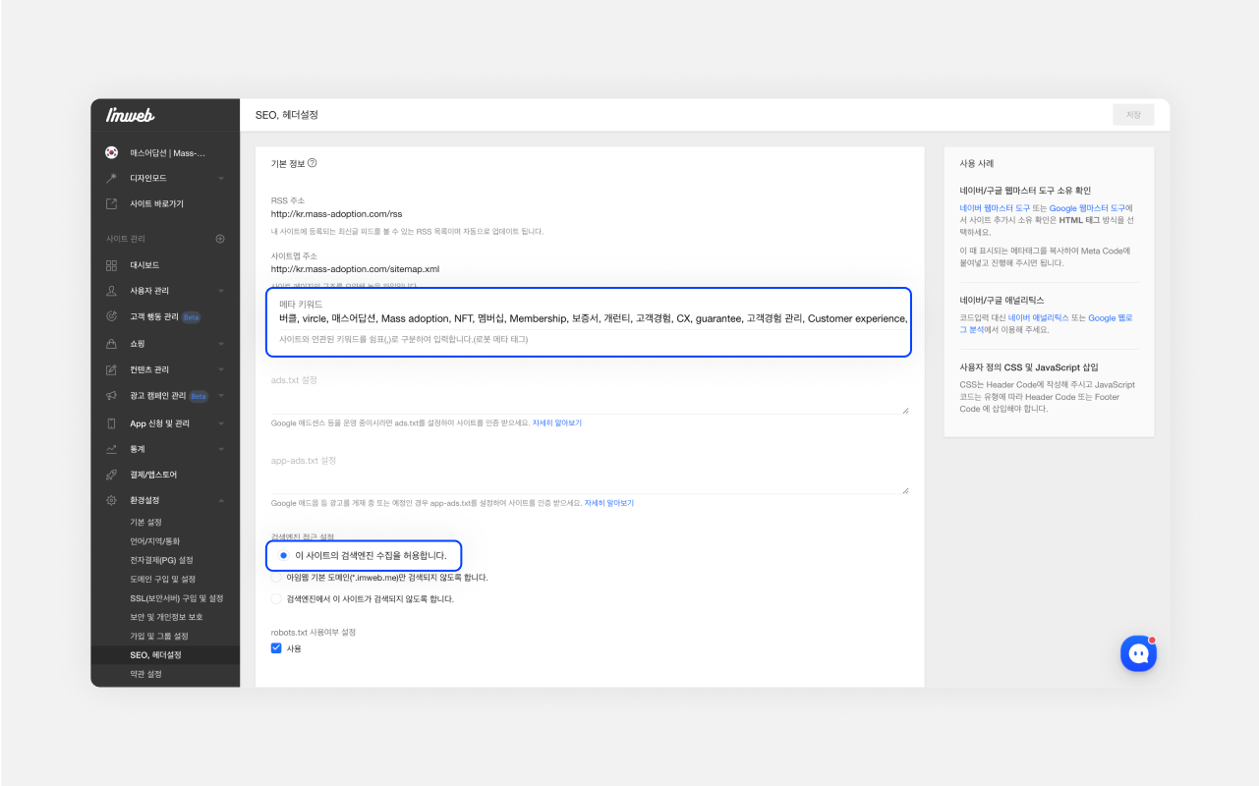1259x786 pixels.
Task: Select radio to block only imweb.me domain
Action: point(276,578)
